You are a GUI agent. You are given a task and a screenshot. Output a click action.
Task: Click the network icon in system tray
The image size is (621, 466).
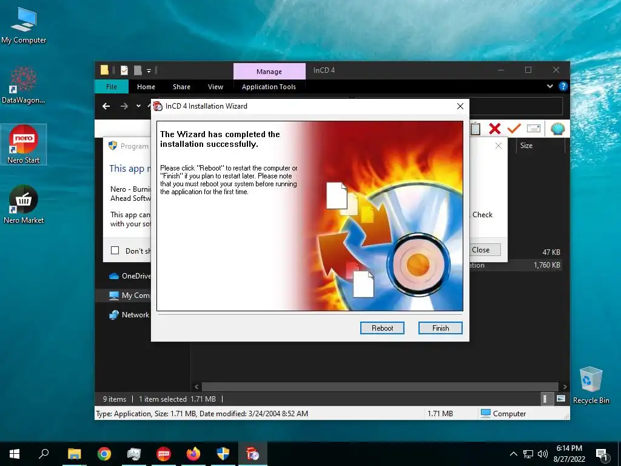528,454
